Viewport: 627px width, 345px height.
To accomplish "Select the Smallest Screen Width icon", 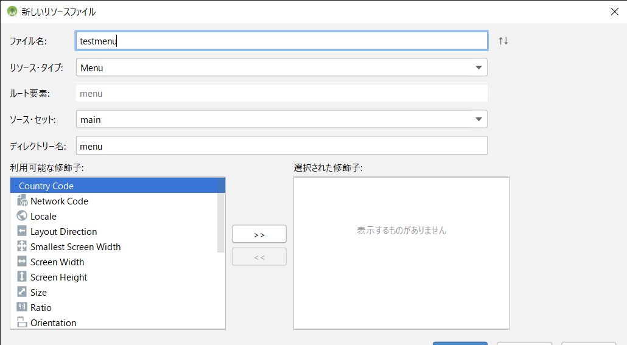I will click(22, 246).
